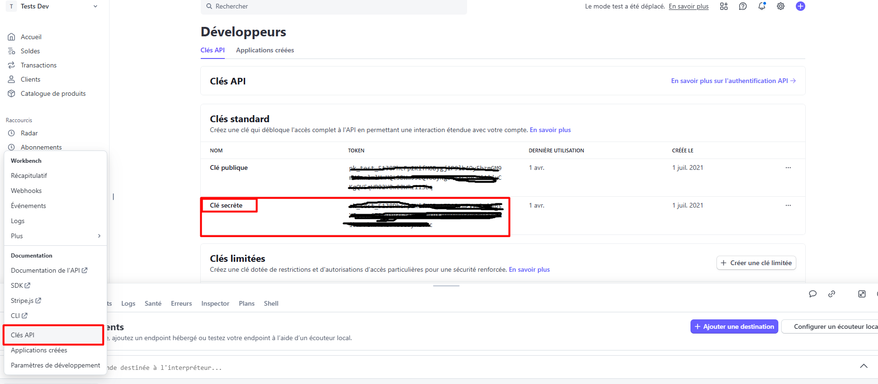
Task: Open Clients person icon
Action: pos(11,79)
